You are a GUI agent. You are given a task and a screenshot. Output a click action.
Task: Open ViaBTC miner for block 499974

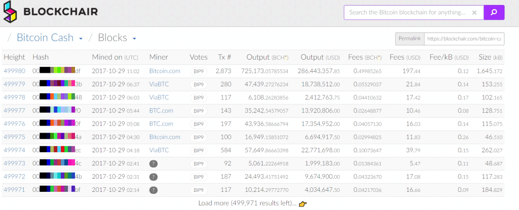(159, 150)
